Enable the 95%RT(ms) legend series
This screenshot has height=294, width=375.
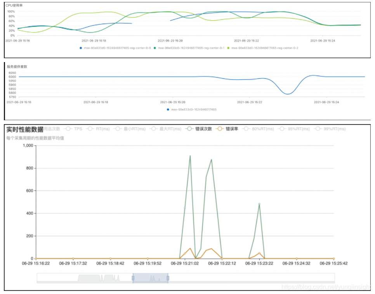point(294,129)
